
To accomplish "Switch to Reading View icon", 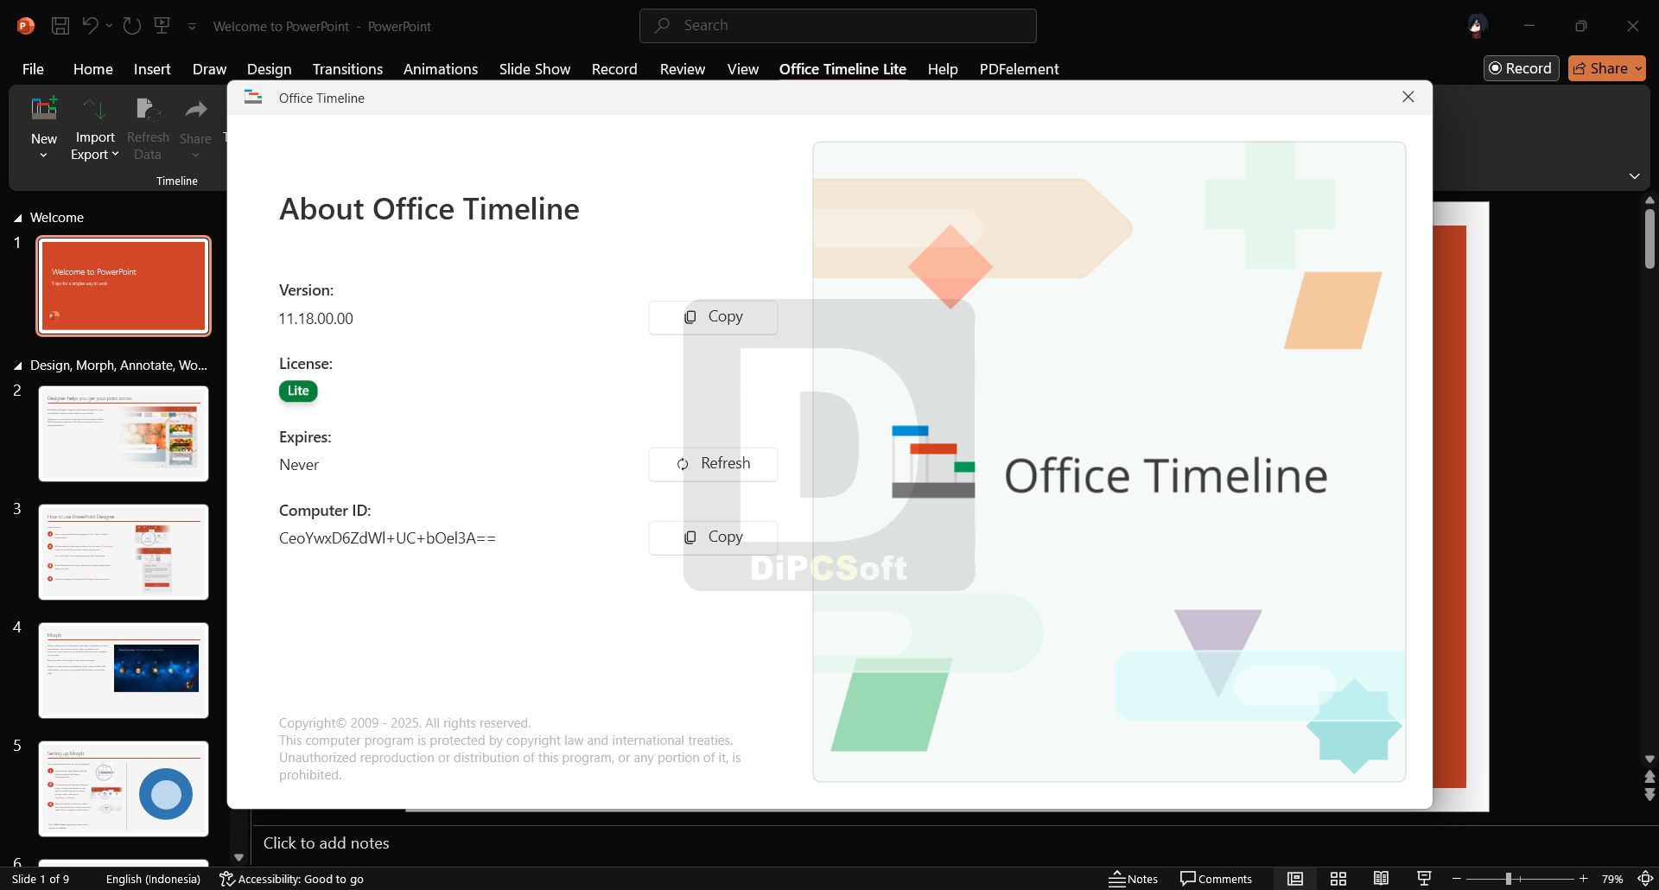I will [x=1382, y=879].
